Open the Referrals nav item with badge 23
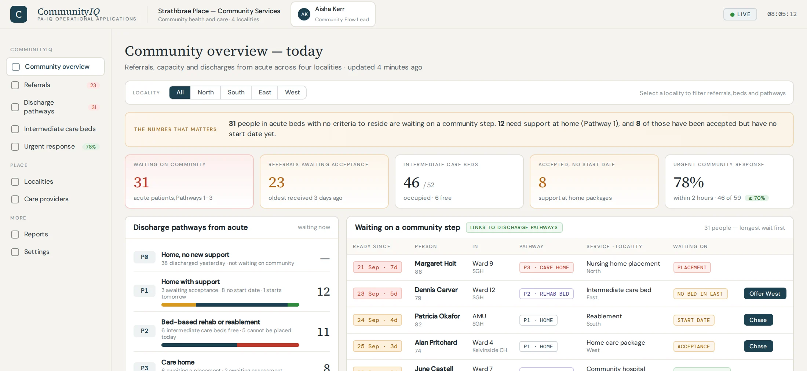Viewport: 807px width, 371px height. pyautogui.click(x=55, y=85)
